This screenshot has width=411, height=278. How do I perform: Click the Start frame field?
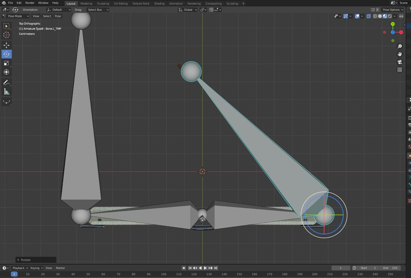coord(368,268)
